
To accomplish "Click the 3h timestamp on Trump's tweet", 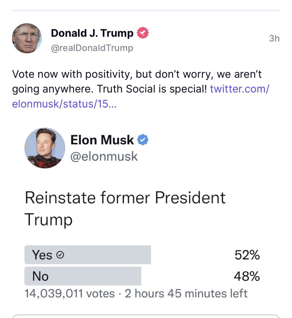I will point(275,38).
